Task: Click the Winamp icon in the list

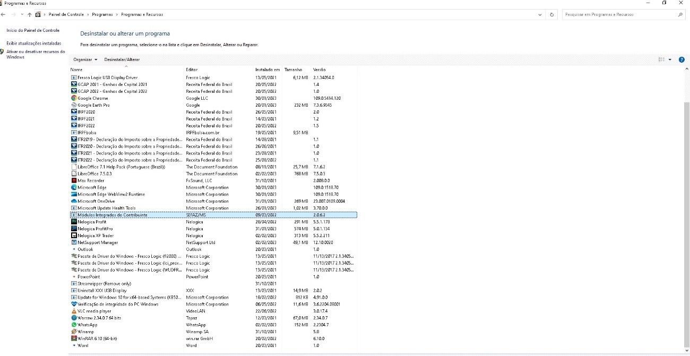Action: pyautogui.click(x=74, y=332)
